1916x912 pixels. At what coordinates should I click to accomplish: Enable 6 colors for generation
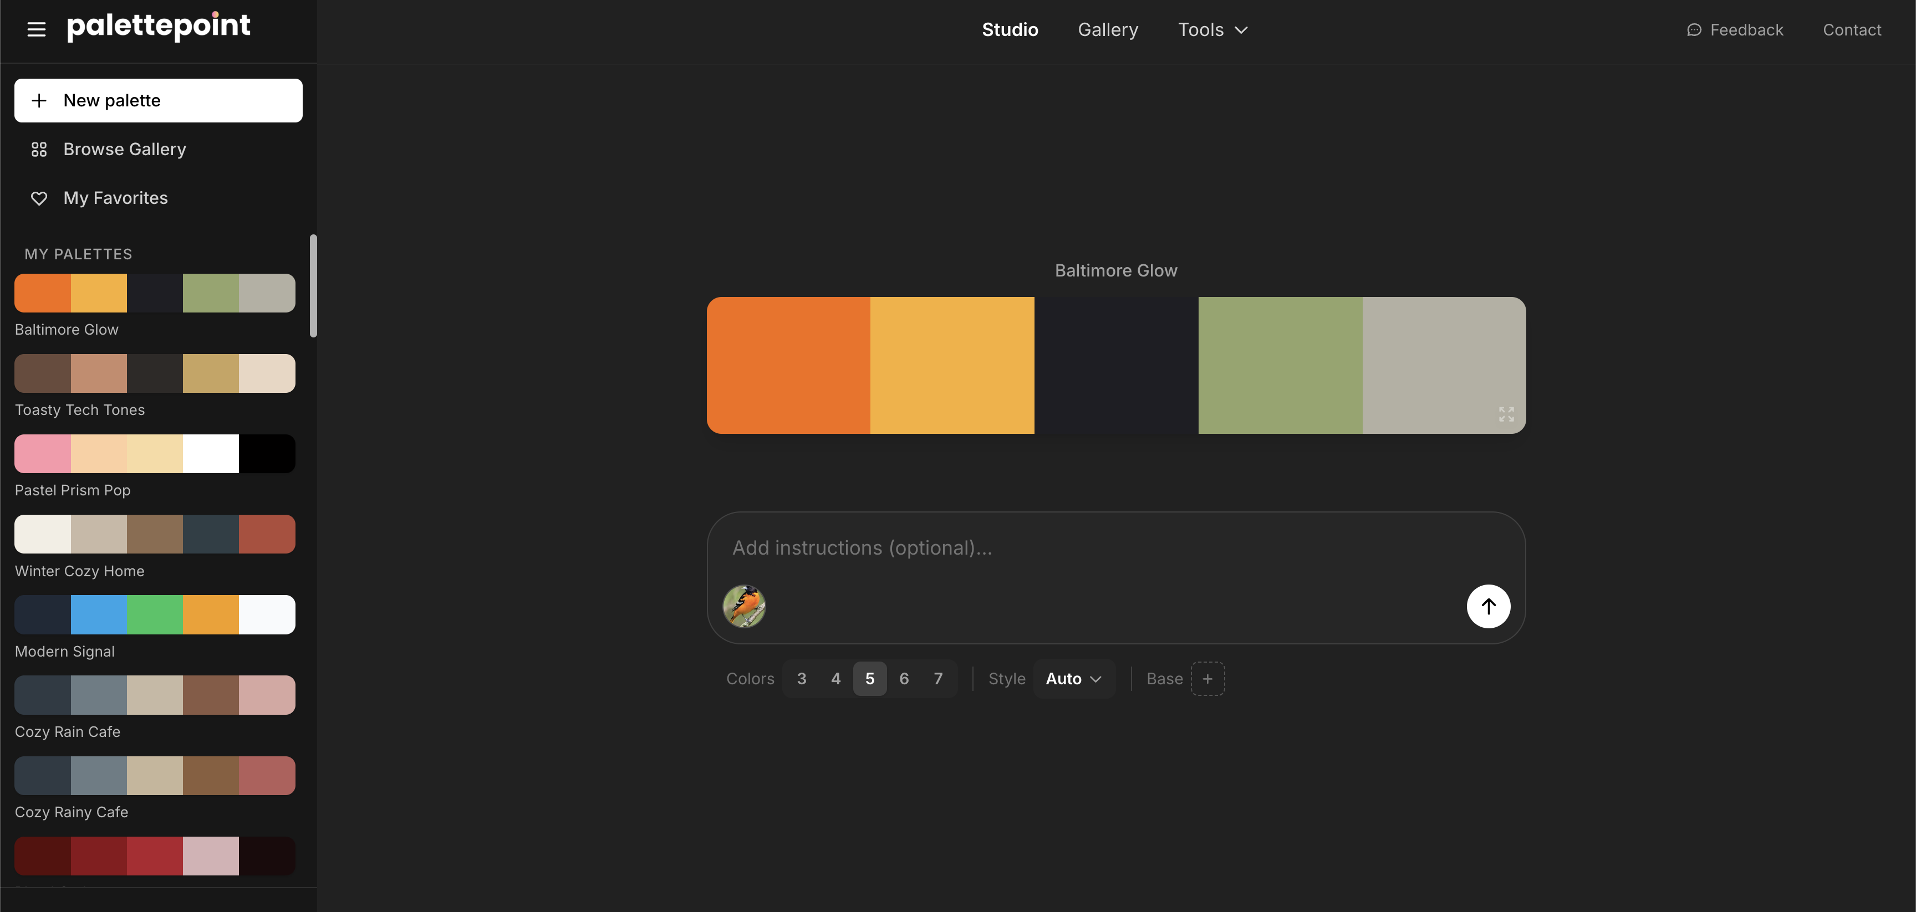point(904,678)
